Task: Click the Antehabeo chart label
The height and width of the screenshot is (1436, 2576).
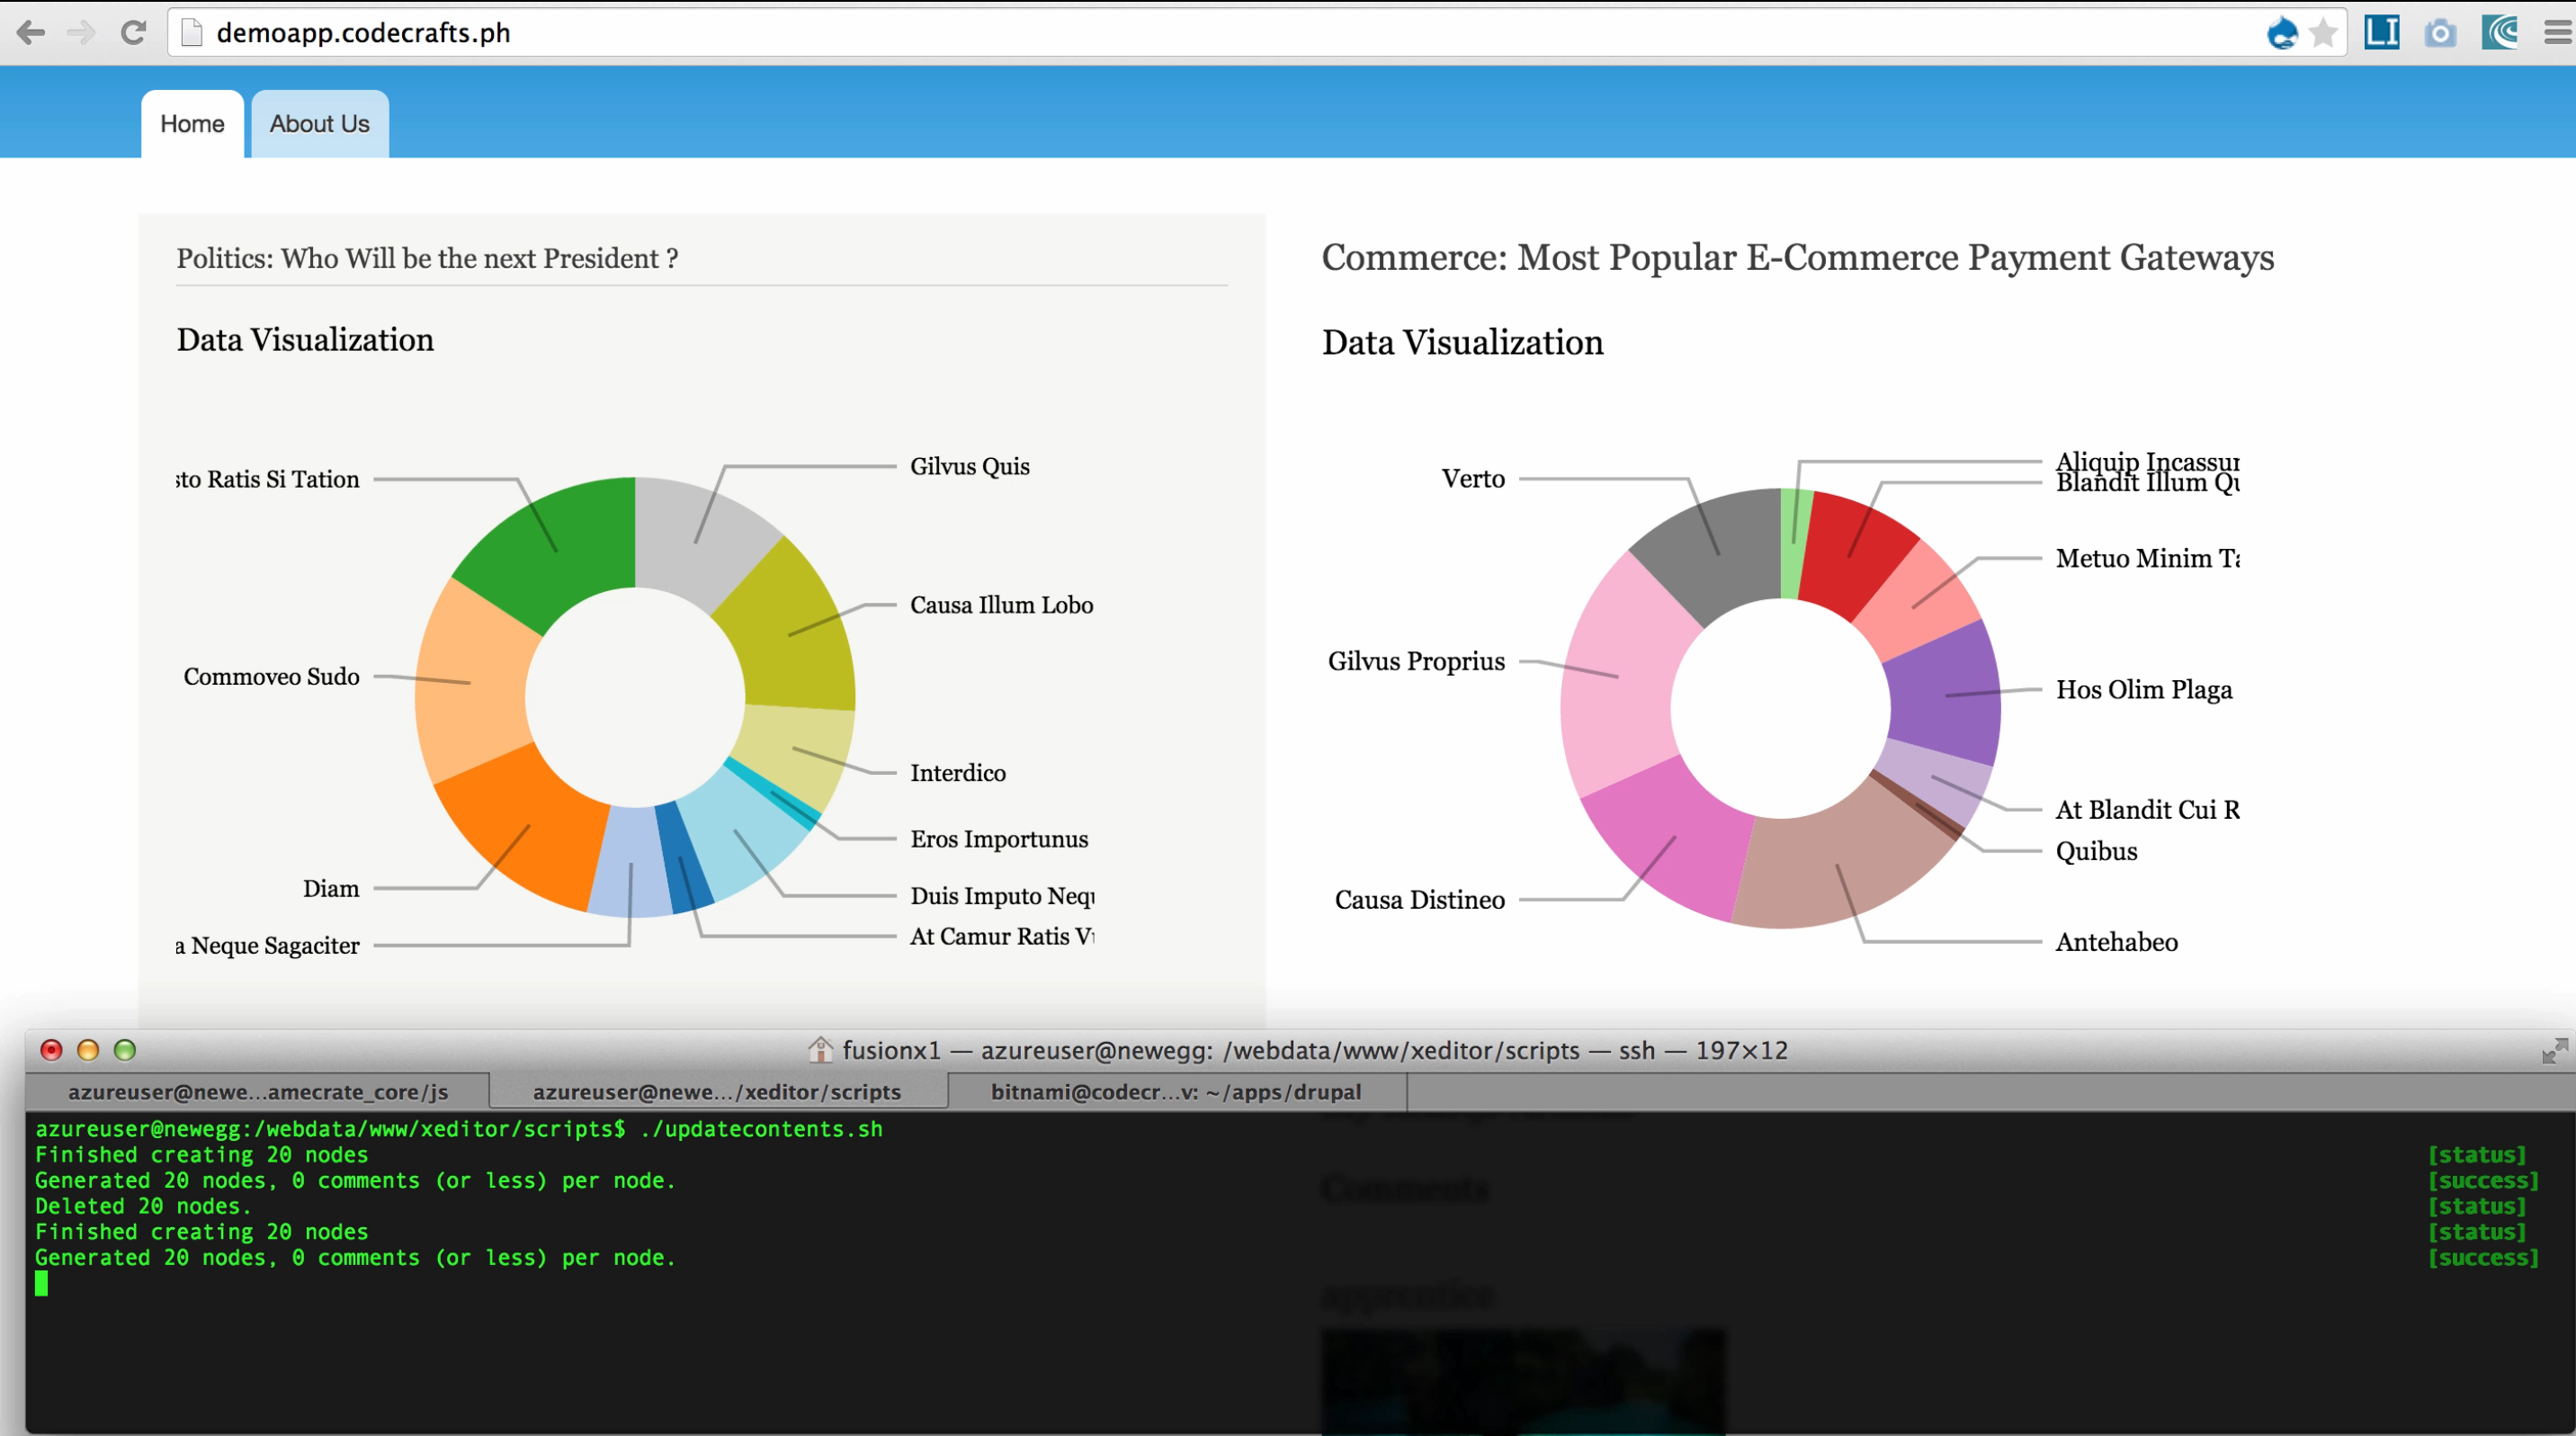Action: 2116,942
